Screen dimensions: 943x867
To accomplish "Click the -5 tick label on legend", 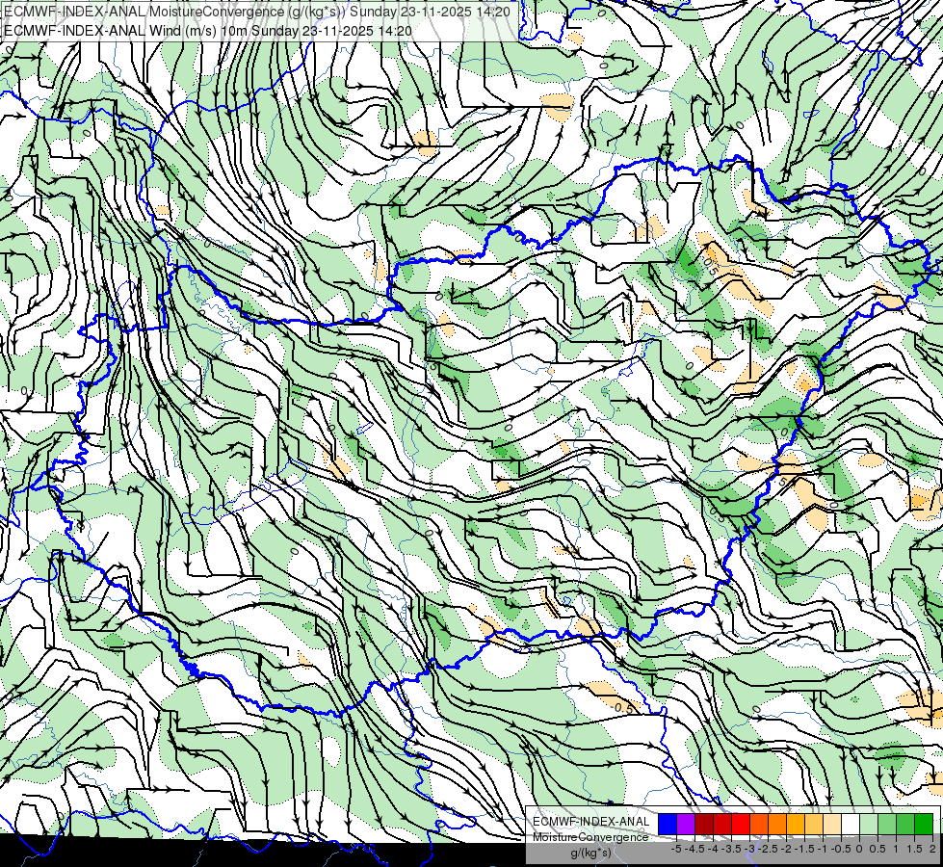I will point(676,849).
